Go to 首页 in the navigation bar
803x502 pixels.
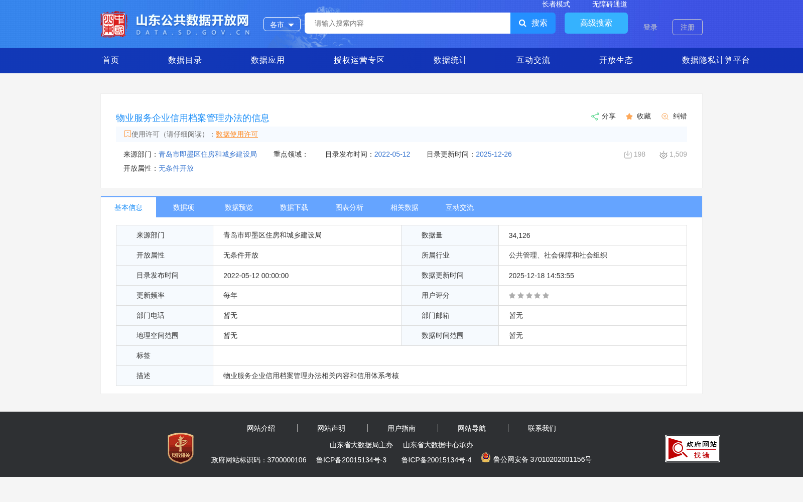[x=111, y=60]
